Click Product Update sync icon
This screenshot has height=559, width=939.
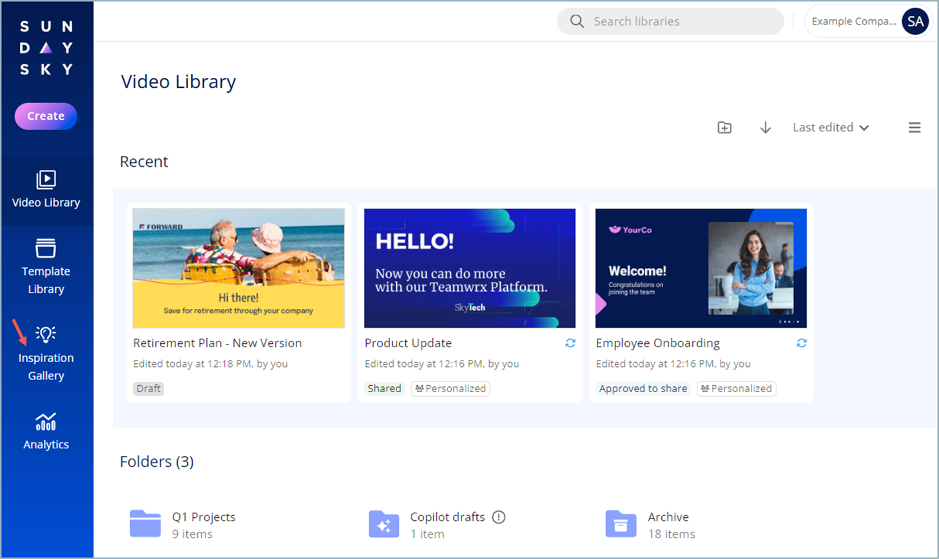tap(570, 343)
